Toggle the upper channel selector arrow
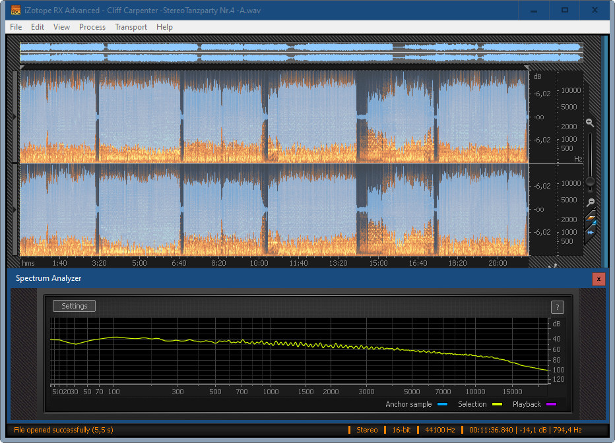The image size is (615, 443). [15, 117]
